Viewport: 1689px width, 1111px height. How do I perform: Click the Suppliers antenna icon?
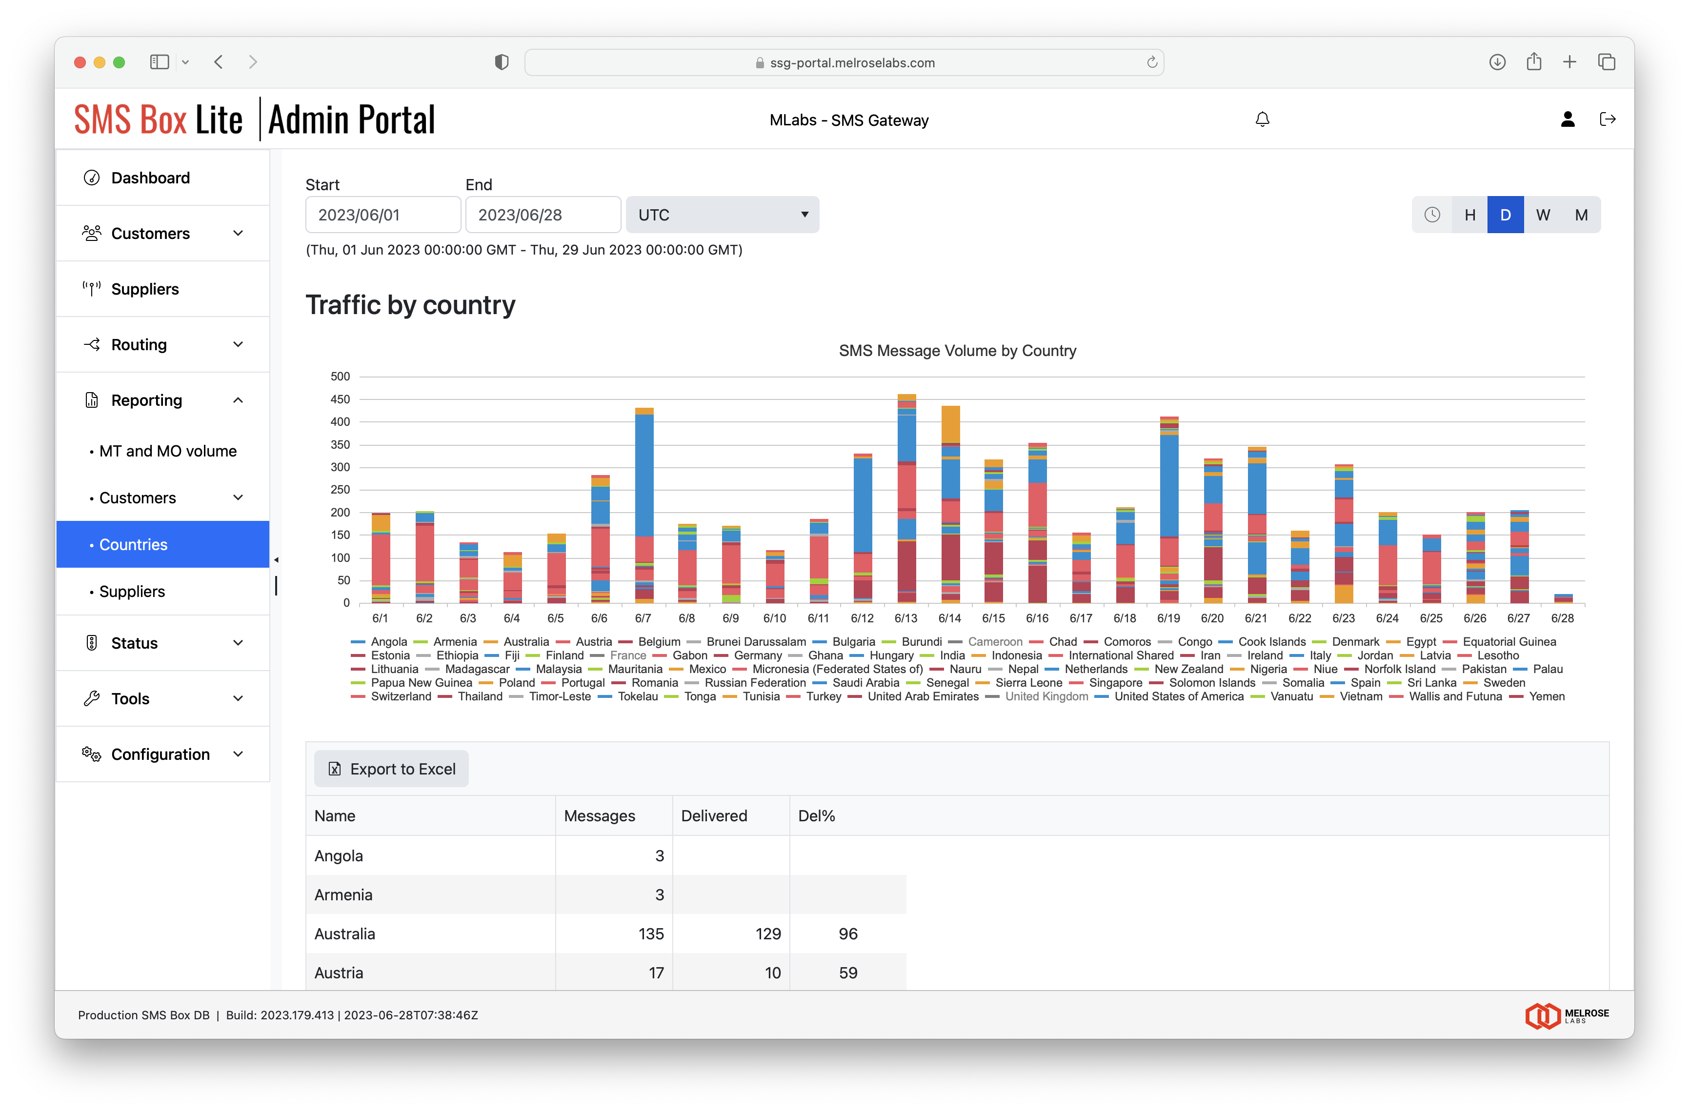click(92, 289)
